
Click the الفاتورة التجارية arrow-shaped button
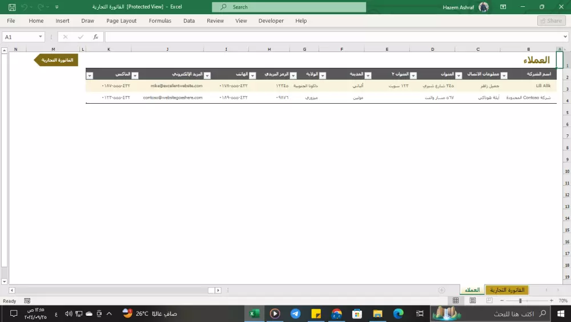click(56, 60)
